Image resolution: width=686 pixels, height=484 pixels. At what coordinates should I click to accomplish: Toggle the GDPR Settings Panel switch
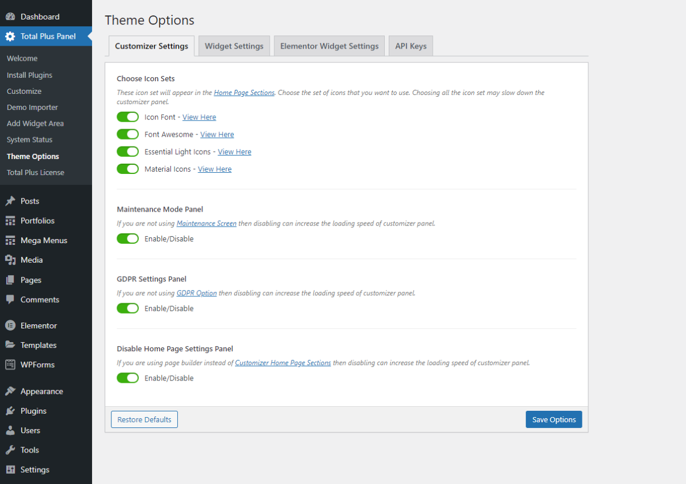pyautogui.click(x=128, y=308)
